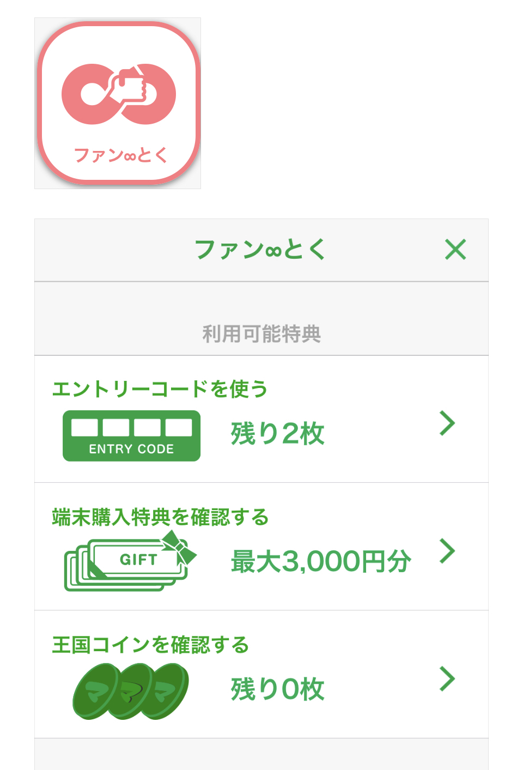Click the 最大3,000円分 amount text
The width and height of the screenshot is (523, 770).
click(320, 562)
